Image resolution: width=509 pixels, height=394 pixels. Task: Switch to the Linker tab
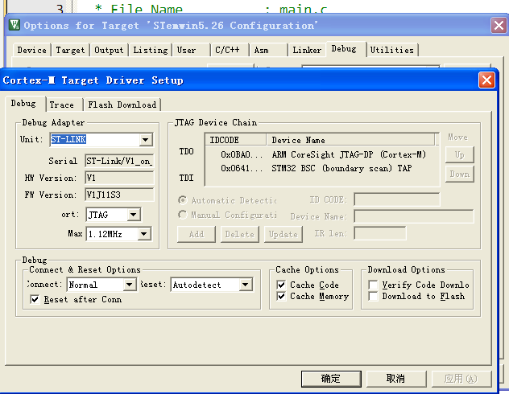[x=307, y=50]
